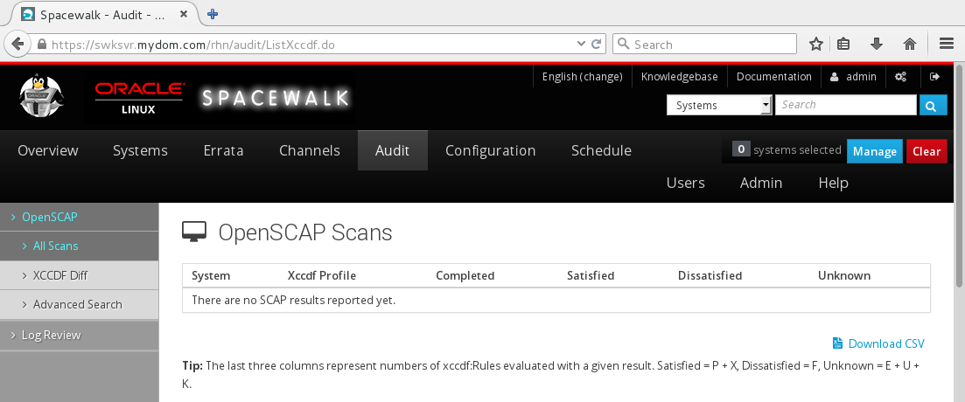Click the Spacewalk penguin astronaut logo
This screenshot has height=402, width=965.
point(40,96)
